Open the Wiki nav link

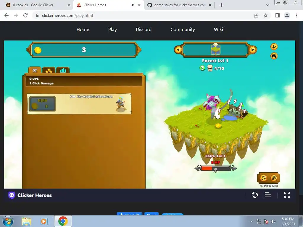218,29
